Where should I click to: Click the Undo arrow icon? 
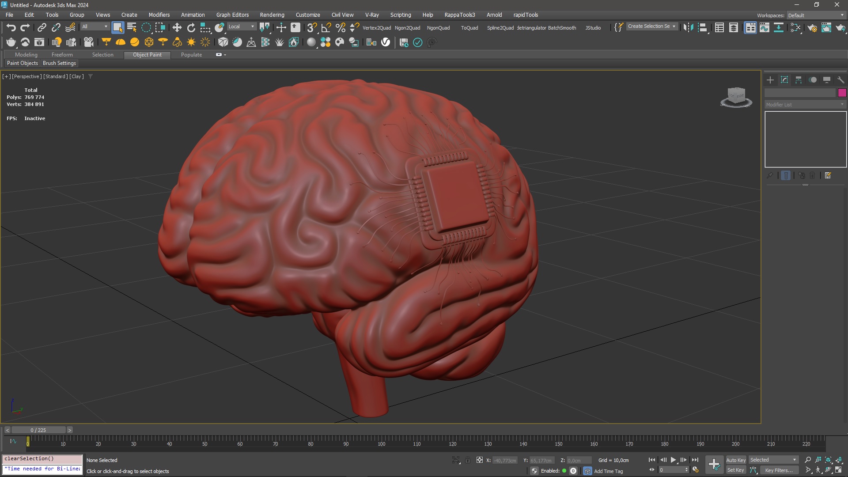tap(11, 27)
